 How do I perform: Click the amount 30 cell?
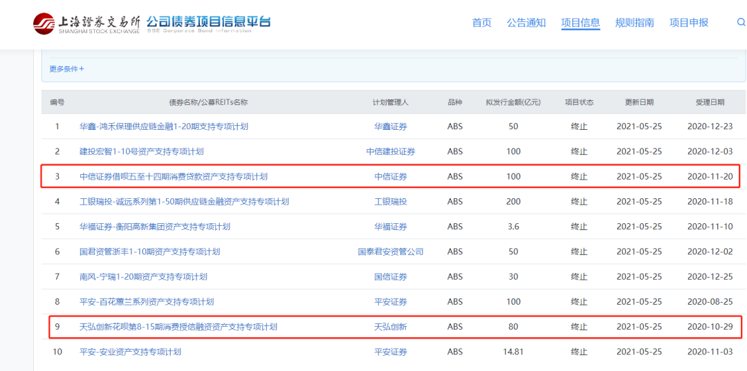(x=513, y=277)
